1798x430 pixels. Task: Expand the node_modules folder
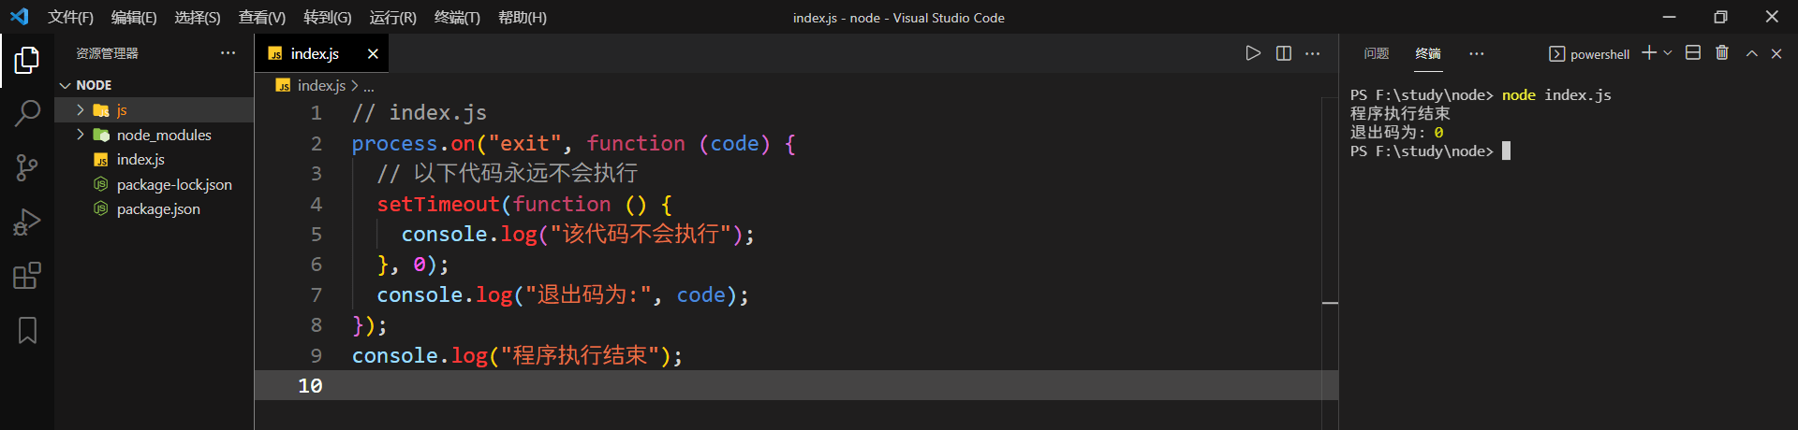(x=81, y=135)
